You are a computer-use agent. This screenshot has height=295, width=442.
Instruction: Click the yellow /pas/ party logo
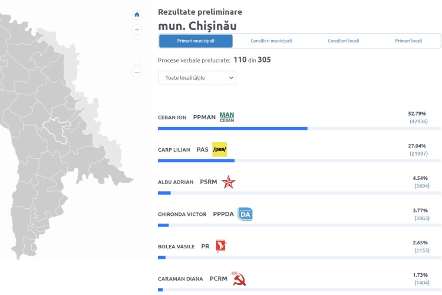click(x=220, y=149)
